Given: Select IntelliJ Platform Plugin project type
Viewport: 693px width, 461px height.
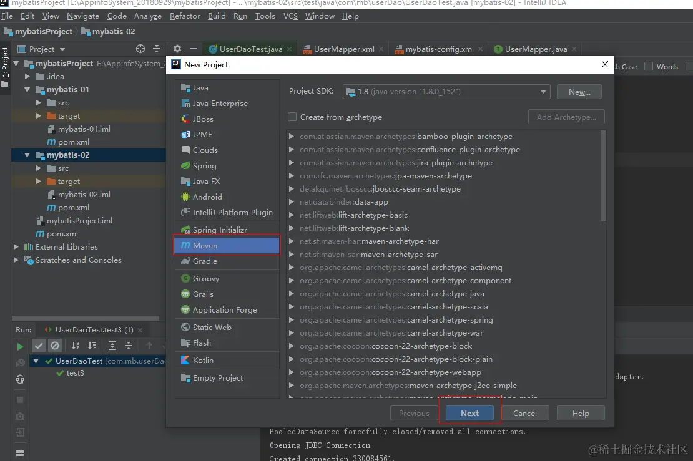Looking at the screenshot, I should (x=227, y=212).
